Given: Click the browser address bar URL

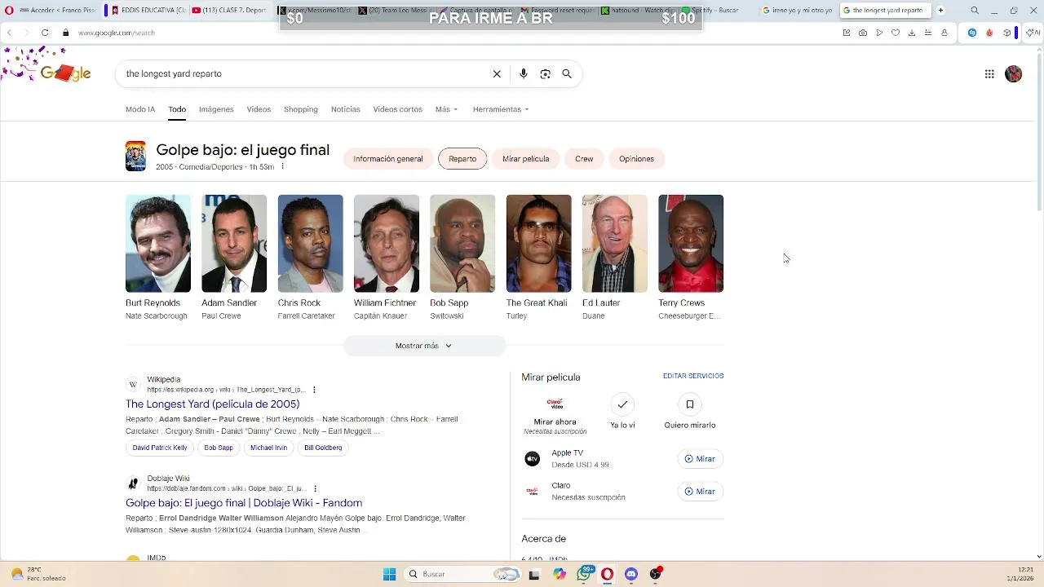Looking at the screenshot, I should tap(117, 33).
